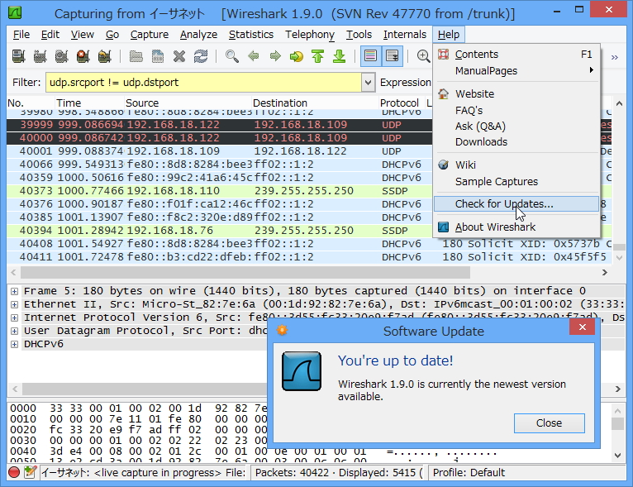
Task: Click the Profile: Default status entry
Action: (x=469, y=472)
